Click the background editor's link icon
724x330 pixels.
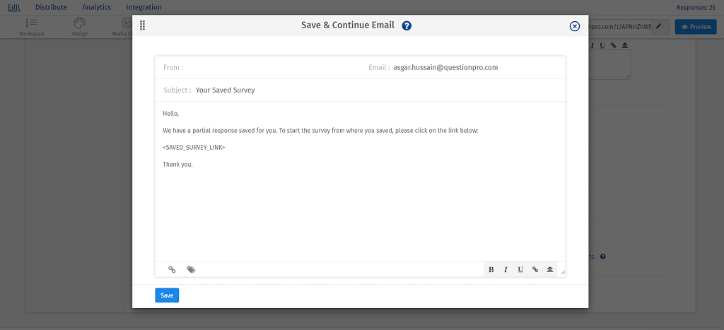pyautogui.click(x=613, y=45)
